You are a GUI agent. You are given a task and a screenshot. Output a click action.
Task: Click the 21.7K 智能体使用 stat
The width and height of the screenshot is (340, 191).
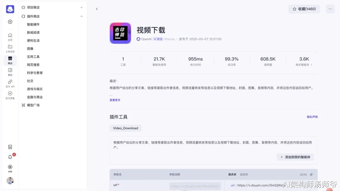click(x=159, y=61)
